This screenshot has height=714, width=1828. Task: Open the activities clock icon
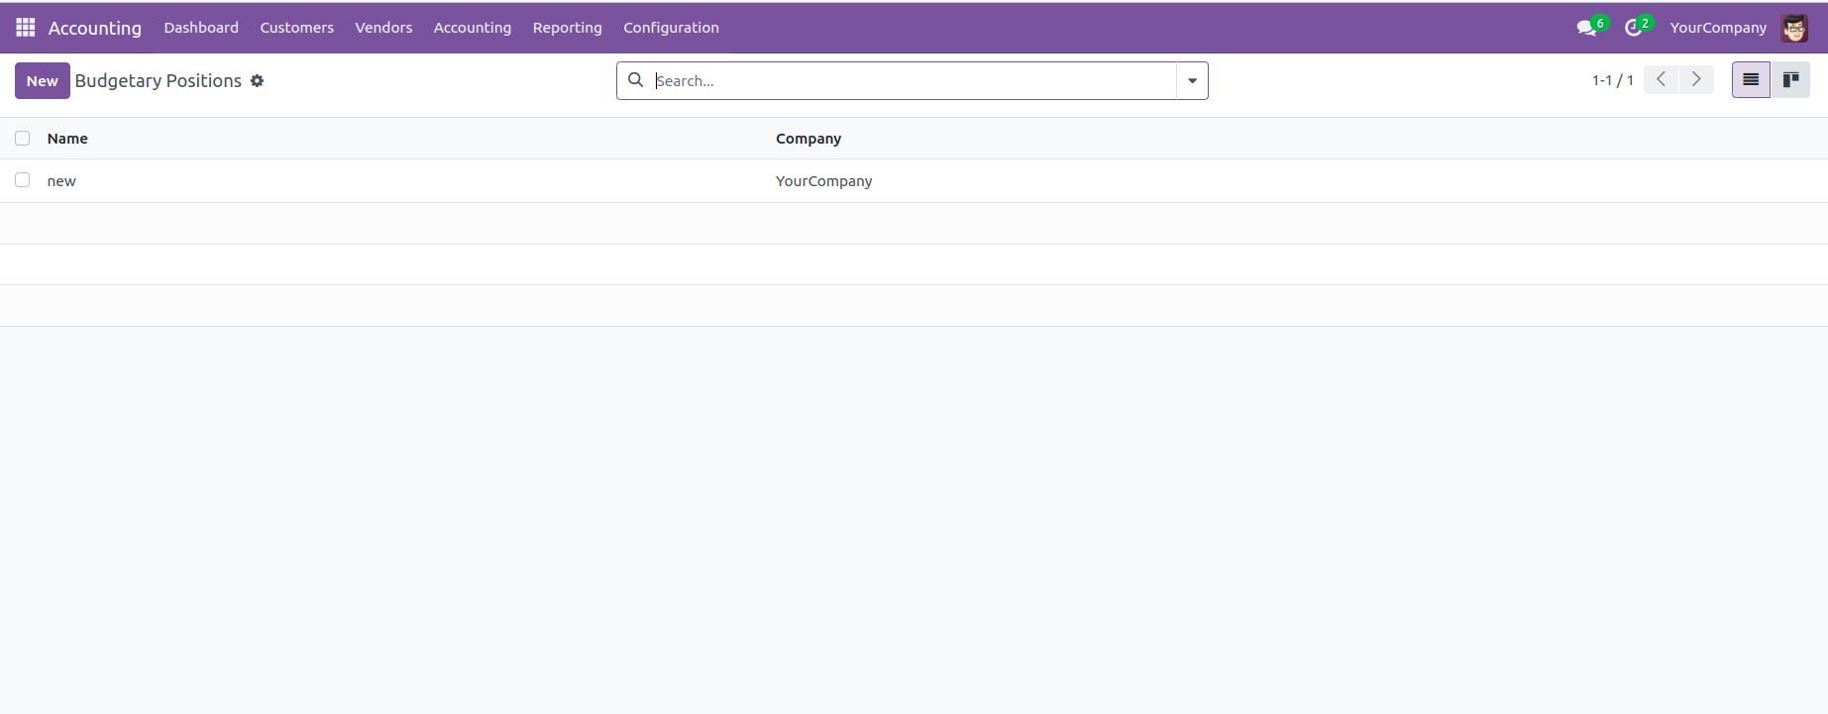[1633, 28]
